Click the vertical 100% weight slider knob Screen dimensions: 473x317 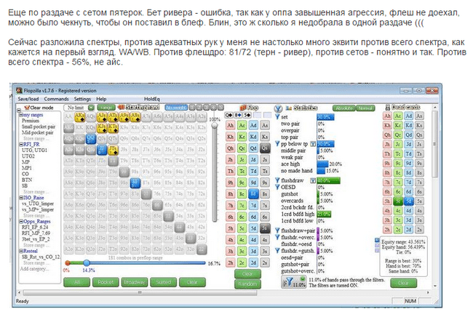coord(215,127)
